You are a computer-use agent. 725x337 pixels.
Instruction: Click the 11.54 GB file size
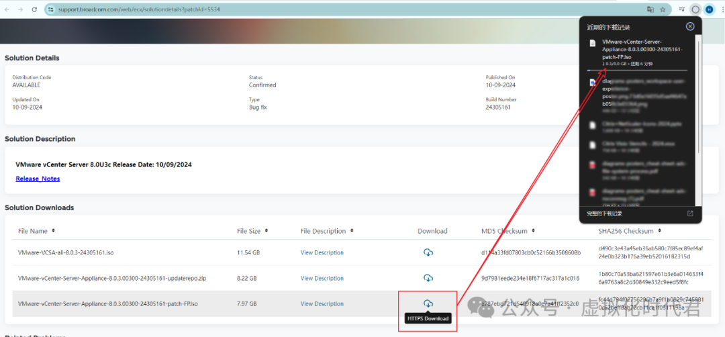tap(248, 253)
